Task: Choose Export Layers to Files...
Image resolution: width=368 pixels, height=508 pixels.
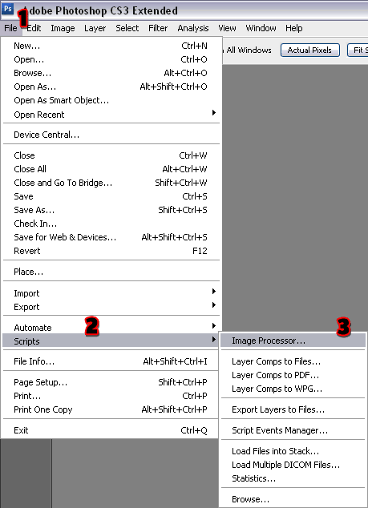Action: tap(293, 409)
